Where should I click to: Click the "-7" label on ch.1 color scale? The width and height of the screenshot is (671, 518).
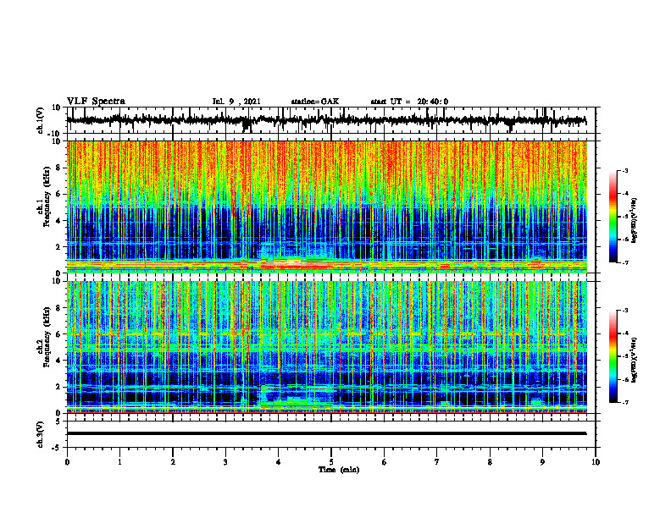click(624, 262)
